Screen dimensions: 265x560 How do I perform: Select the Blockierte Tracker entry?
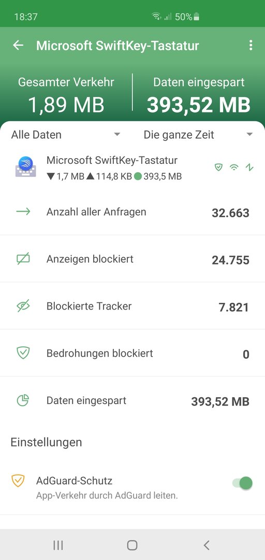pos(132,306)
